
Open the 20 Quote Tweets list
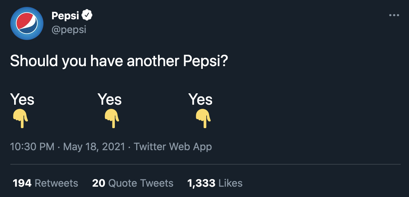[x=133, y=183]
